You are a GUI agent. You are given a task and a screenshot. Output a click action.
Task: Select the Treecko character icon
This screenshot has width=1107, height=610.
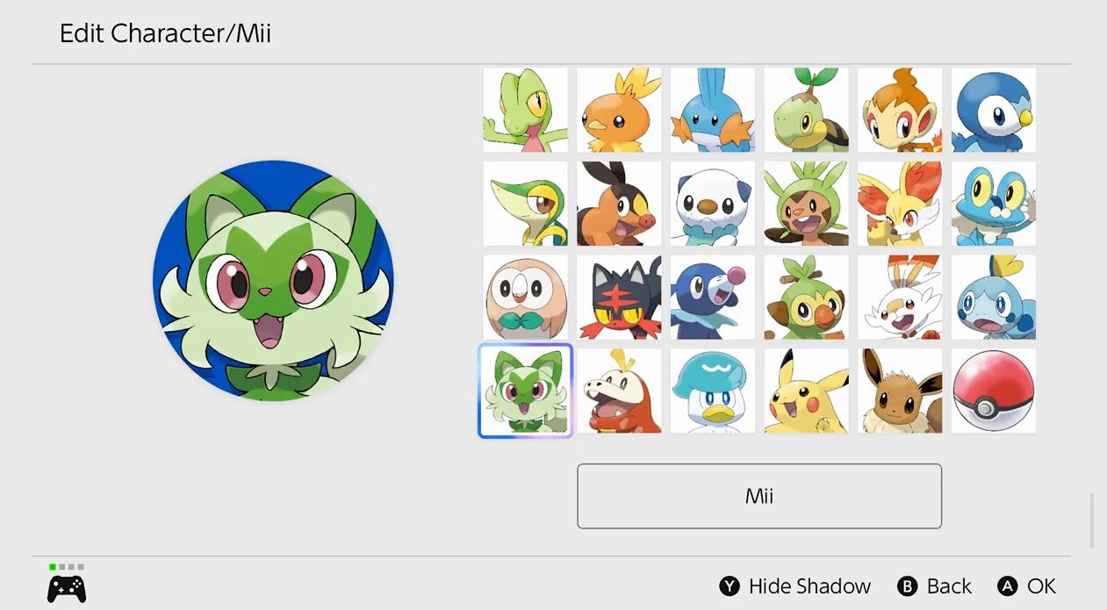pyautogui.click(x=525, y=111)
